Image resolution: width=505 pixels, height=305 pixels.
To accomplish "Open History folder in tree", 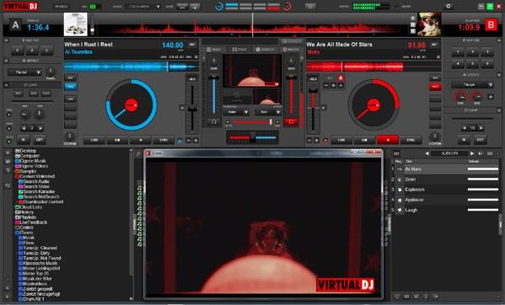I will pos(24,212).
